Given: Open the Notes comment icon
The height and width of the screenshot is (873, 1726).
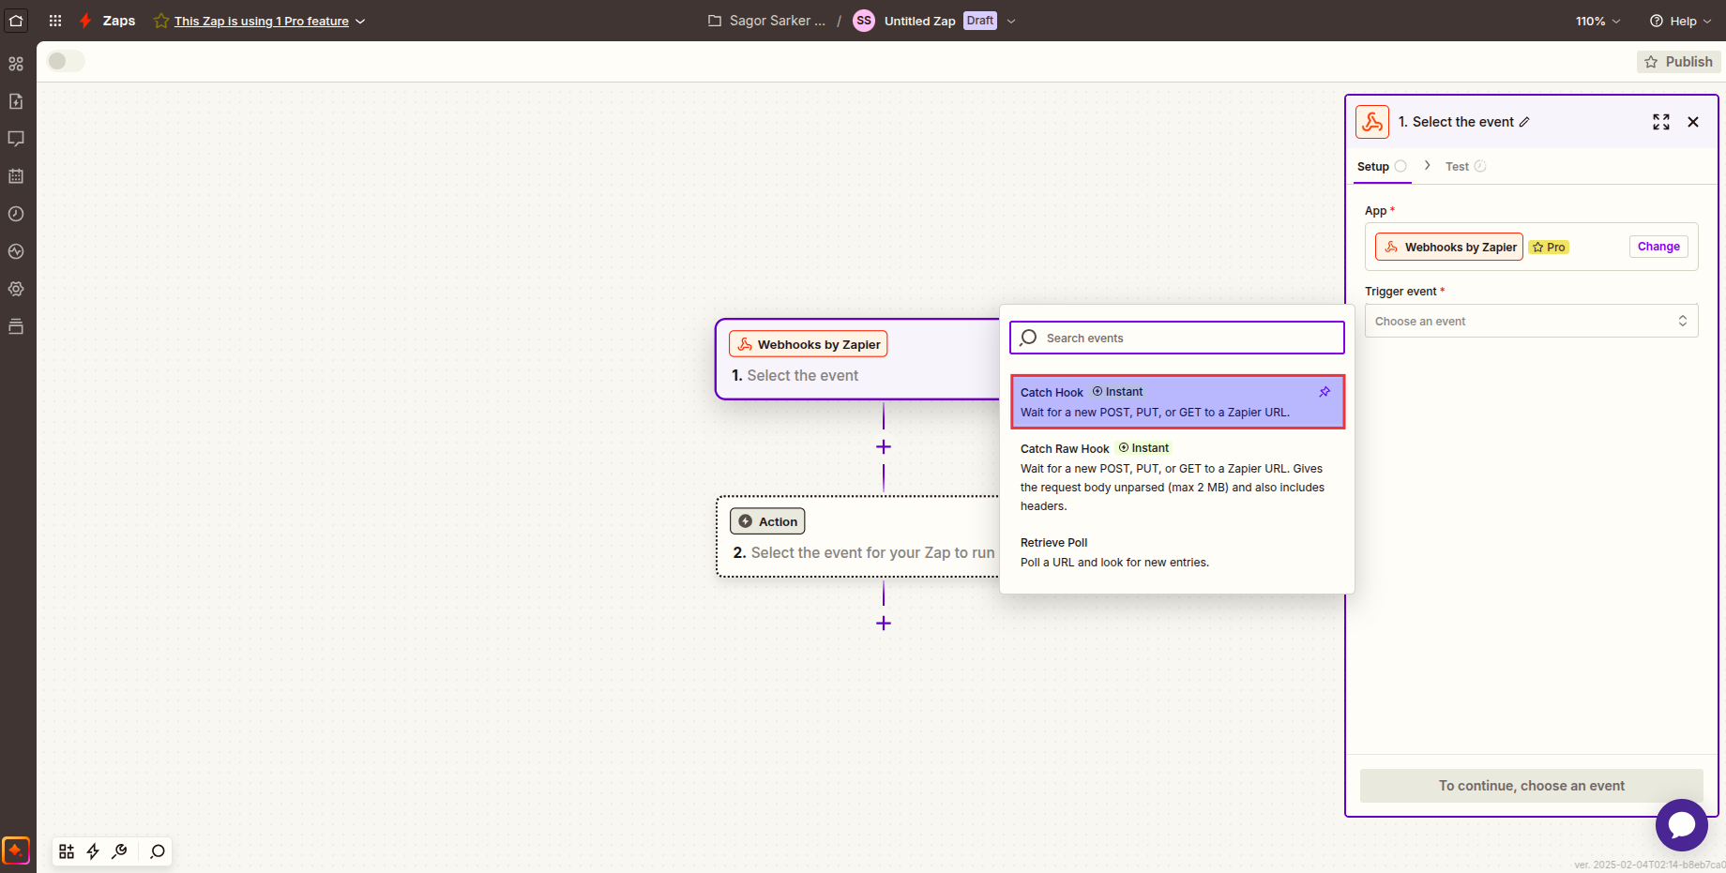Looking at the screenshot, I should pyautogui.click(x=16, y=139).
